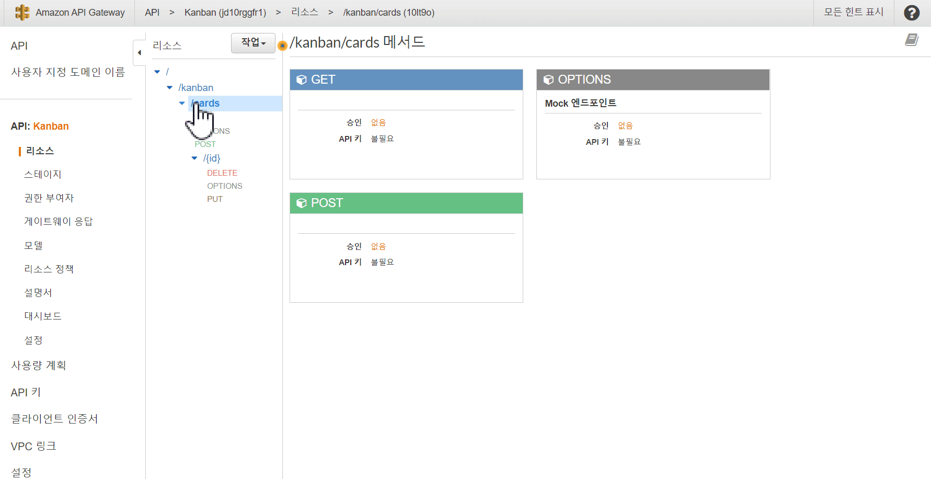
Task: Click the 리소스 heading above the tree
Action: (167, 45)
